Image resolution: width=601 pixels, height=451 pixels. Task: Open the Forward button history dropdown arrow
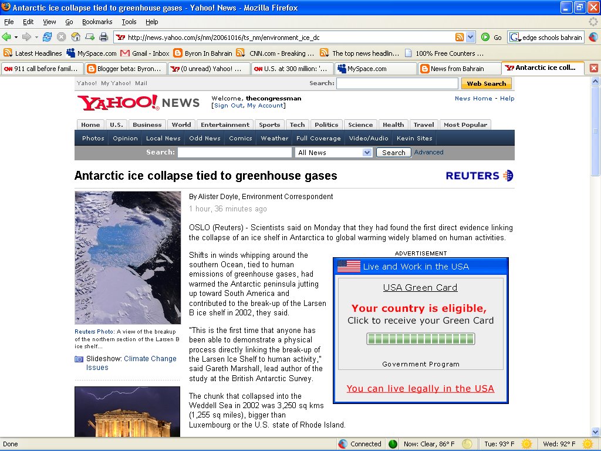(36, 37)
